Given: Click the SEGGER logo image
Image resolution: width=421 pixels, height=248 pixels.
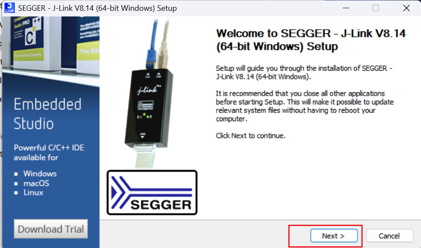Looking at the screenshot, I should (152, 192).
